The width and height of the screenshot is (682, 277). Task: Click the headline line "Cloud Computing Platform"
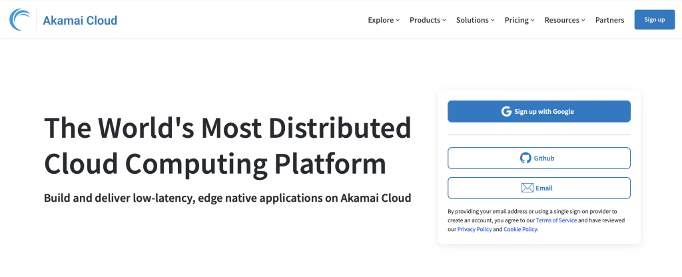tap(215, 164)
